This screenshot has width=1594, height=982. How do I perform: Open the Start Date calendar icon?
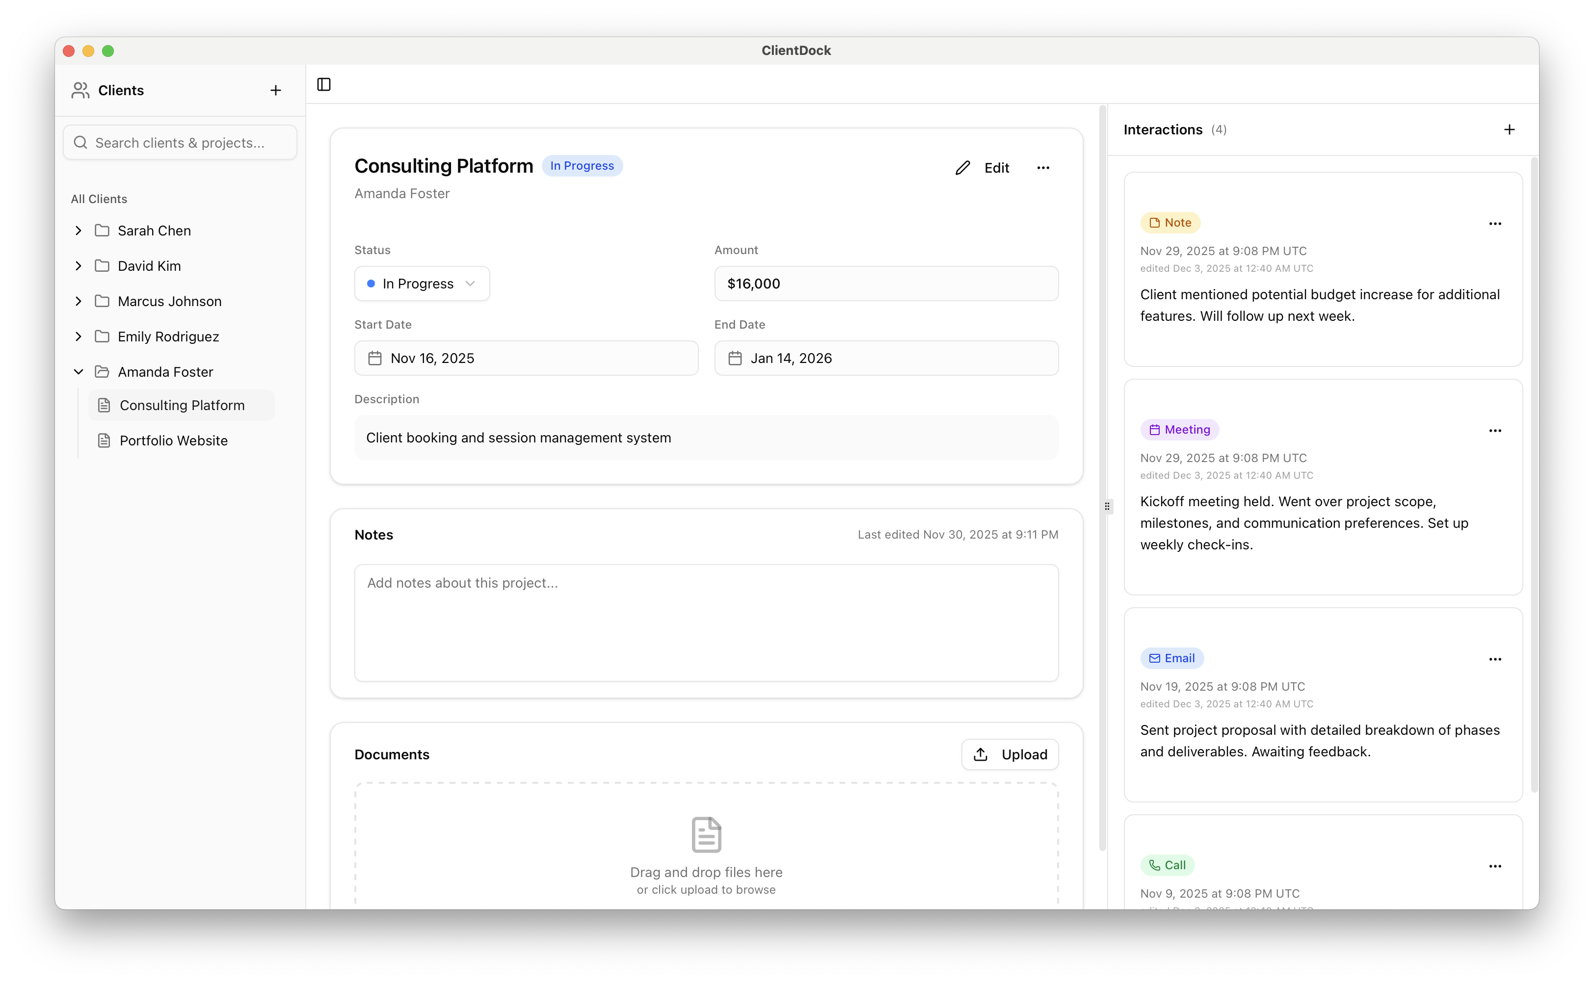tap(374, 357)
